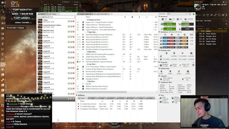Select the '5x Caldari Navy Vespa' drone row
The width and height of the screenshot is (229, 129).
coord(117,106)
